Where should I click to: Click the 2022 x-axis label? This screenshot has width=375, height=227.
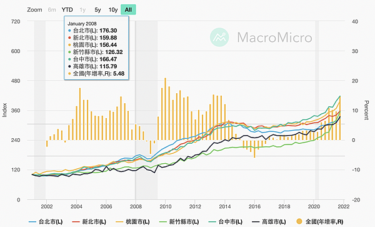[x=344, y=206]
